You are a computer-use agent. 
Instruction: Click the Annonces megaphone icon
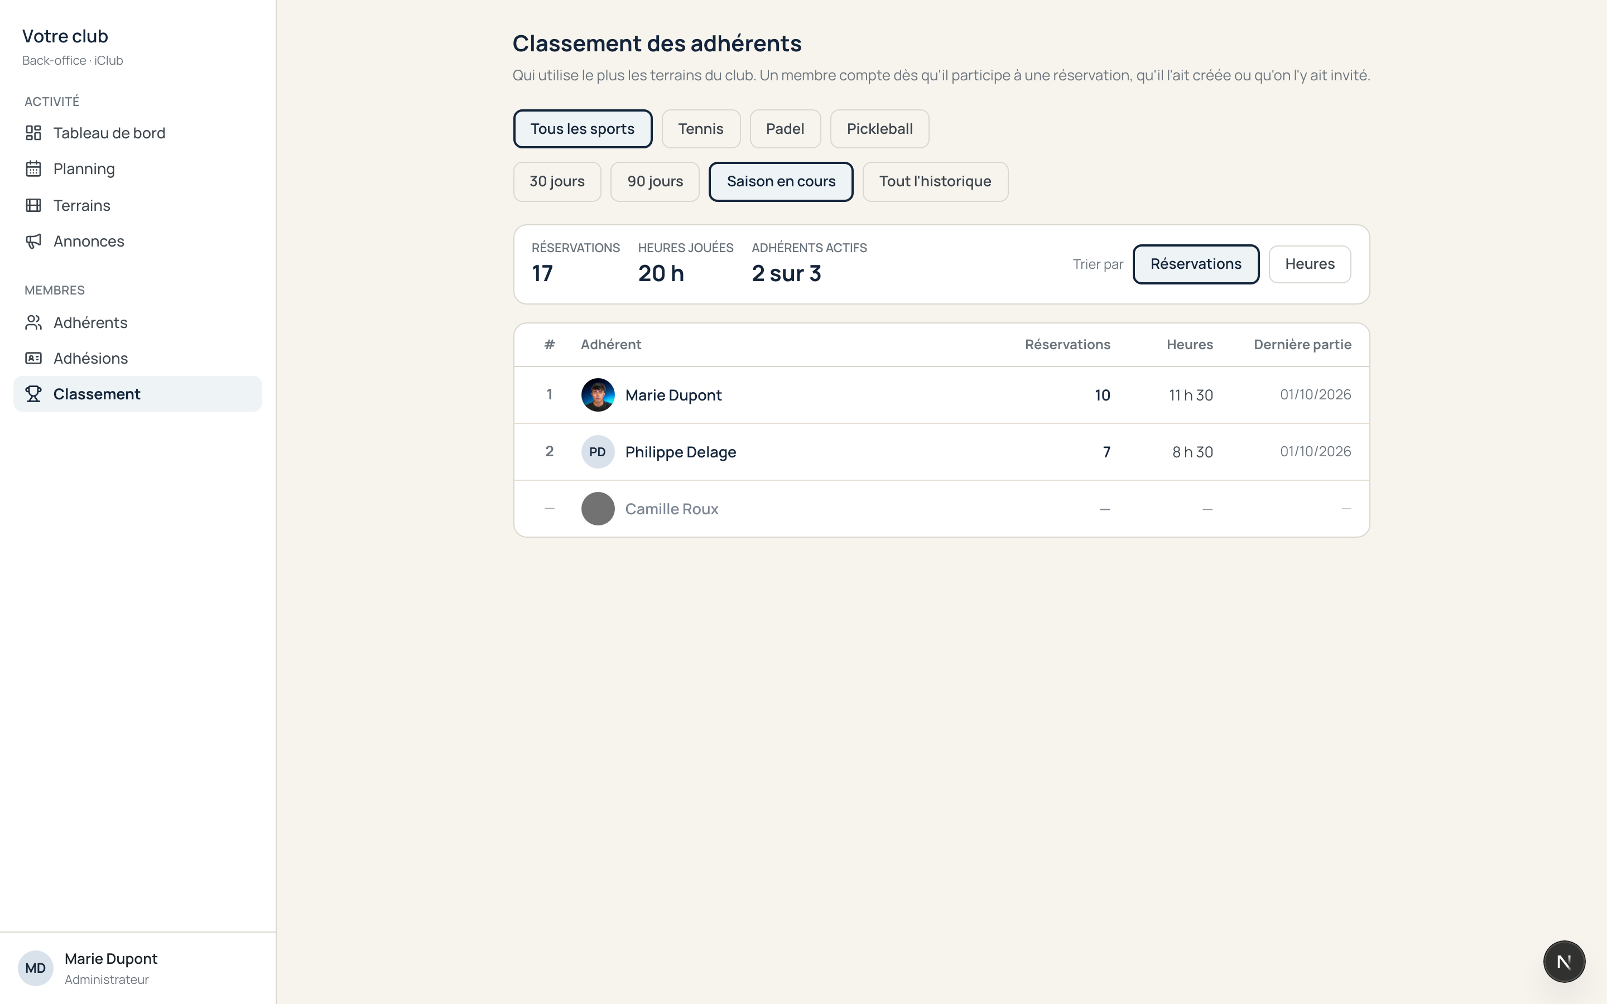click(33, 241)
